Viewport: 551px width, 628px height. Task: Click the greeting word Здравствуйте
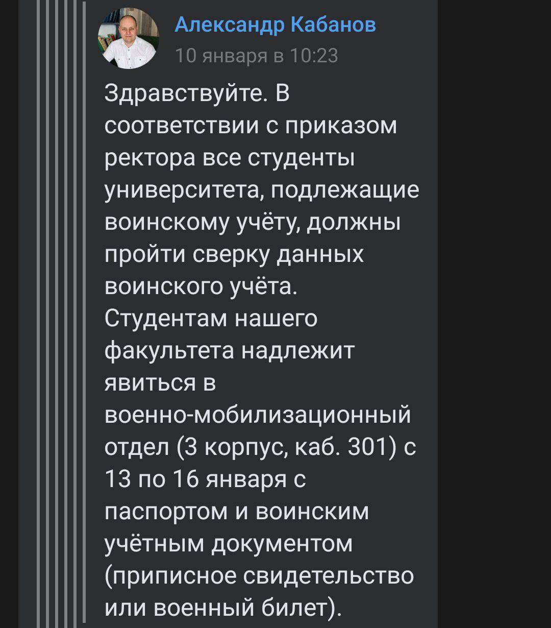pyautogui.click(x=185, y=93)
